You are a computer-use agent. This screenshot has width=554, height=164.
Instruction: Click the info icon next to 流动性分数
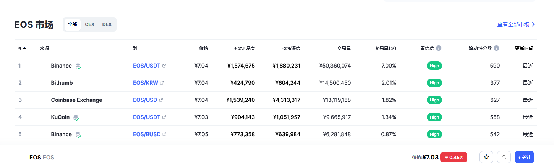[496, 48]
